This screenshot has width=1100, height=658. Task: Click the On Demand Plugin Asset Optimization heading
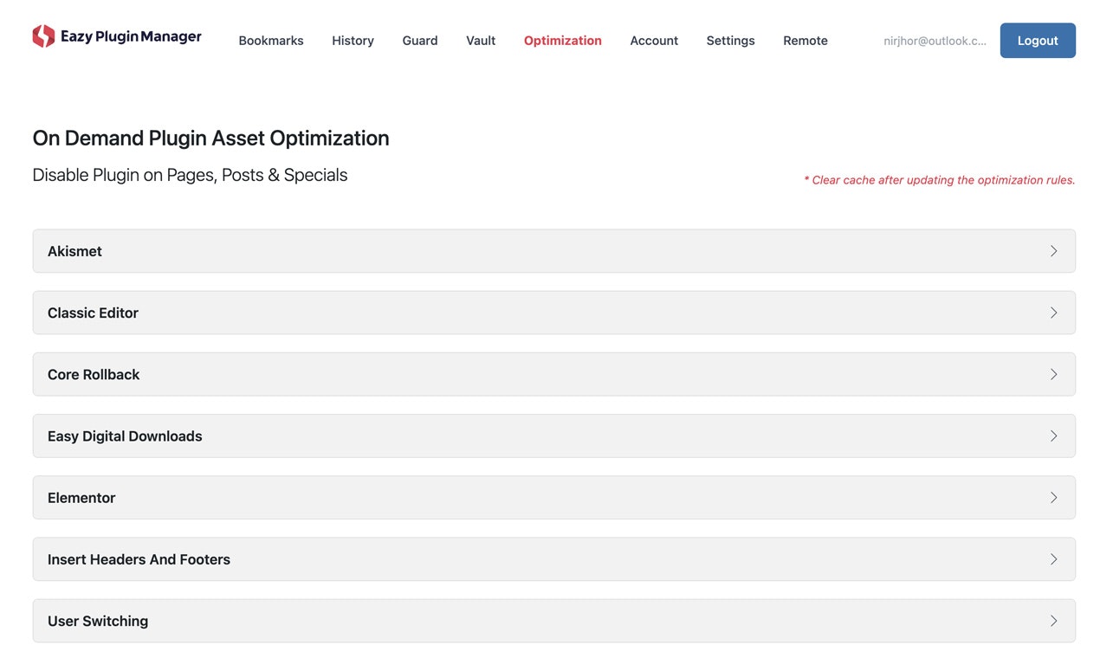click(210, 139)
